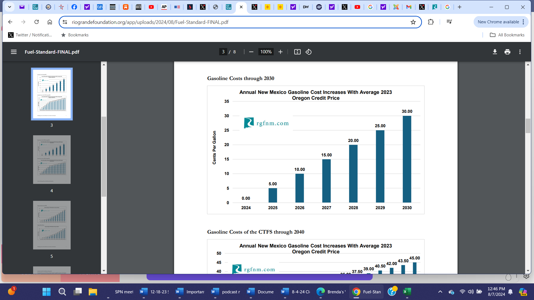Toggle the PDF sidebar hamburger menu

point(14,52)
